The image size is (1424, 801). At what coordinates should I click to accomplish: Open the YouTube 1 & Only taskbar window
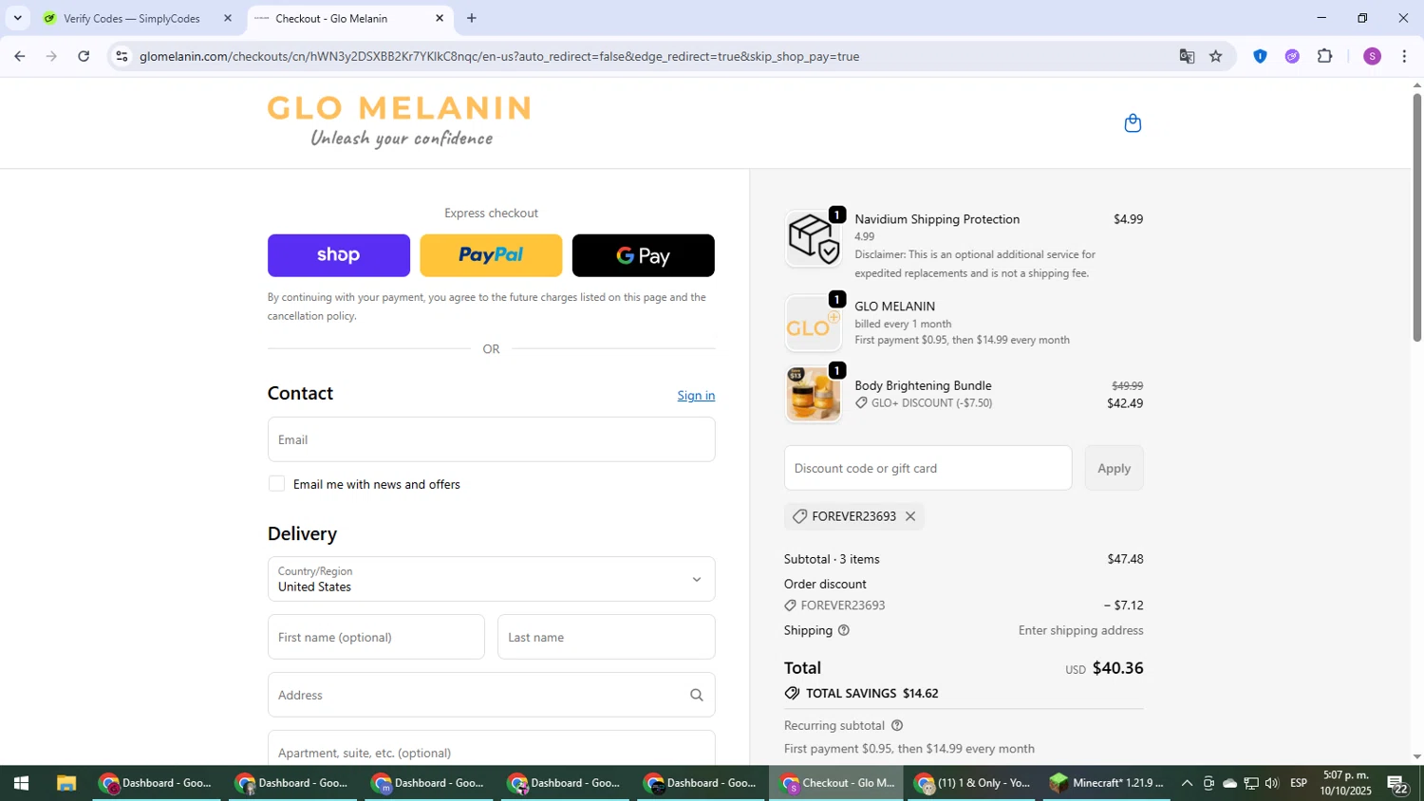972,784
